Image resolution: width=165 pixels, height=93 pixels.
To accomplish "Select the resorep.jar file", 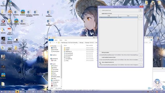I will click(x=68, y=57).
